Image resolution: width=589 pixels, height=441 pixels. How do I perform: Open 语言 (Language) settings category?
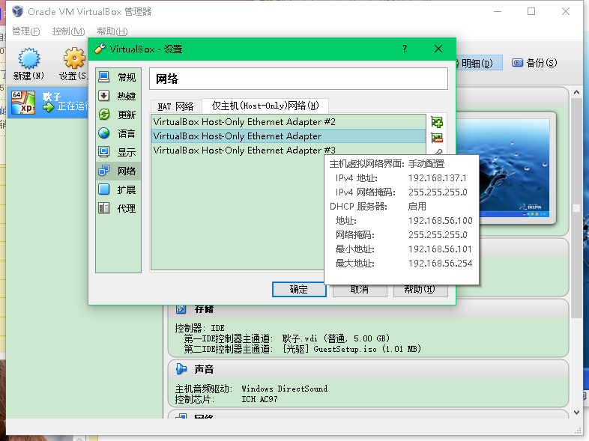(x=118, y=133)
